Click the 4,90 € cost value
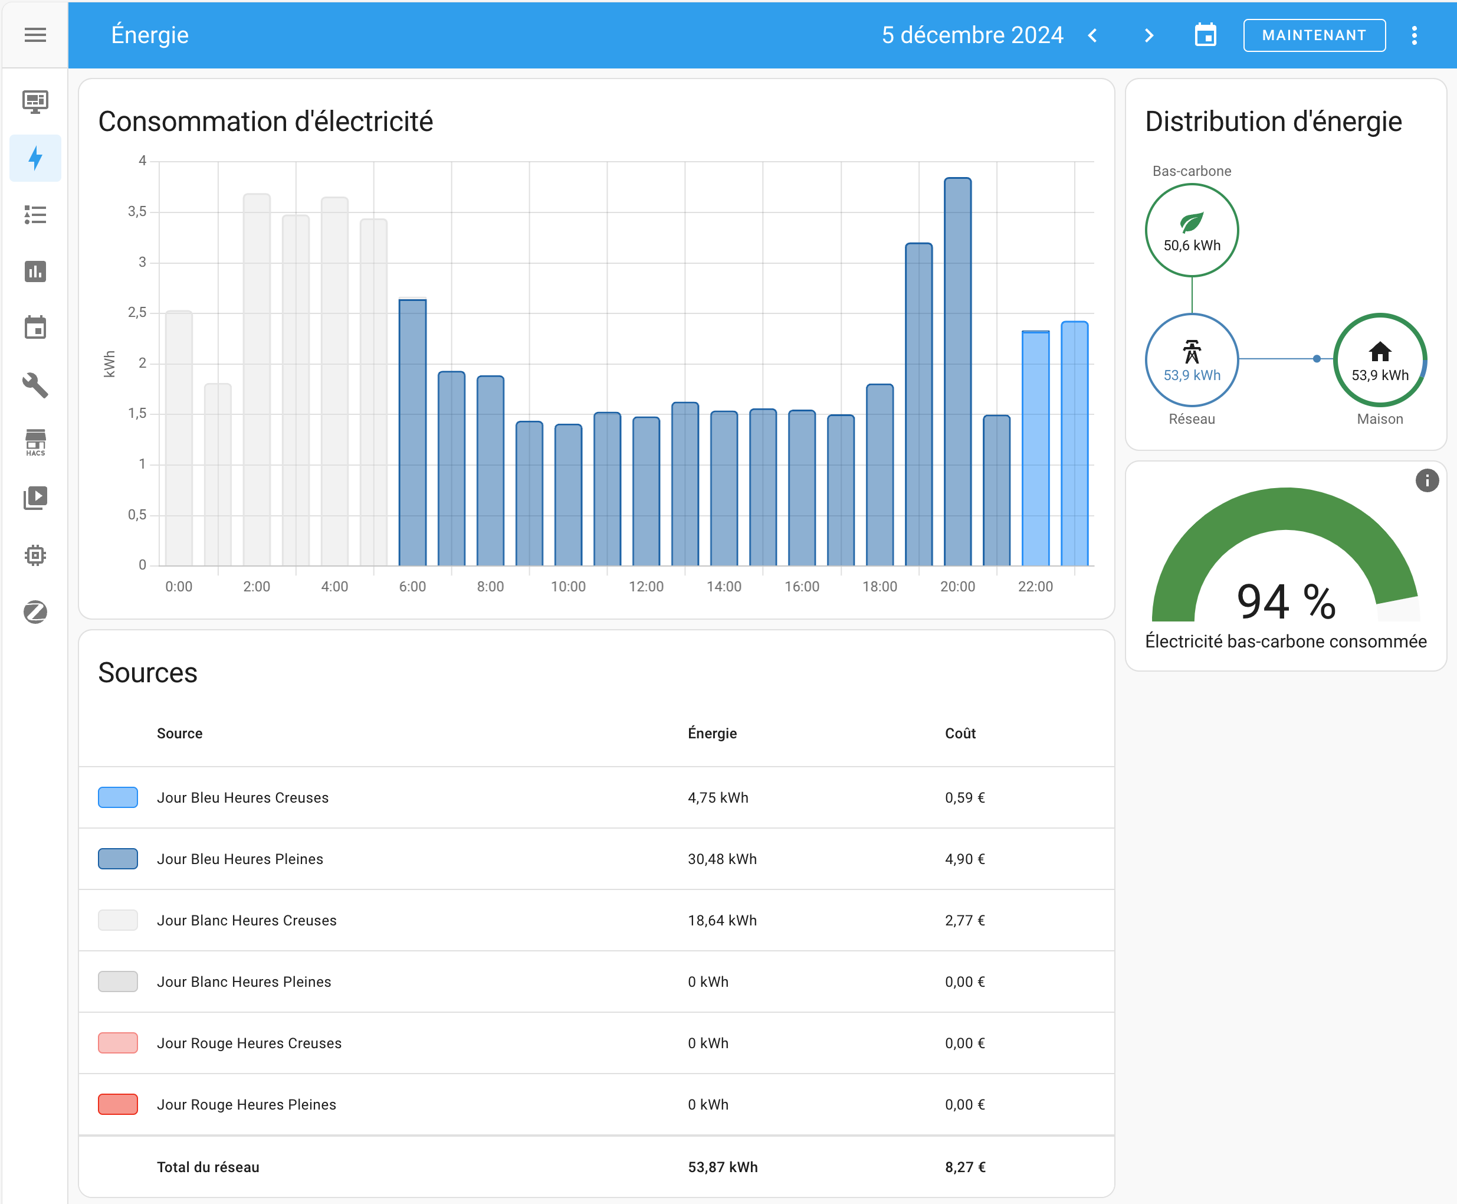 (965, 859)
